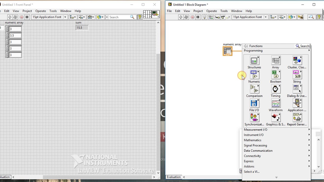The width and height of the screenshot is (324, 182).
Task: Click magnifier search icon in Front Panel
Action: click(x=132, y=17)
